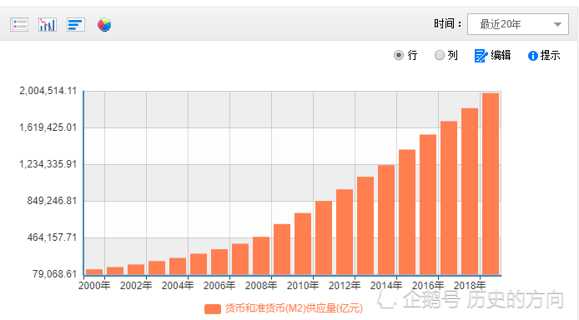Viewport: 579px width, 320px height.
Task: Open the 编辑 link
Action: [x=501, y=55]
